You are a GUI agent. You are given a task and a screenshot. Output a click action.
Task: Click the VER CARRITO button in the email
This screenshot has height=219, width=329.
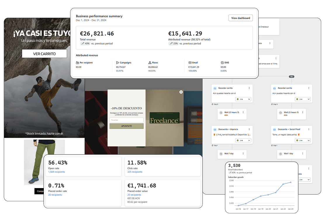[44, 54]
